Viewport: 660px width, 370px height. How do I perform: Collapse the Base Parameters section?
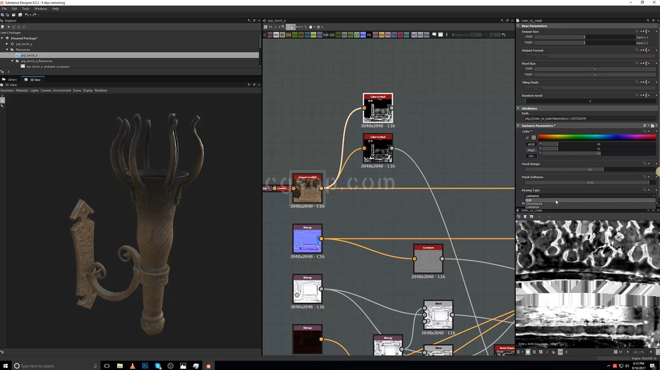point(518,26)
